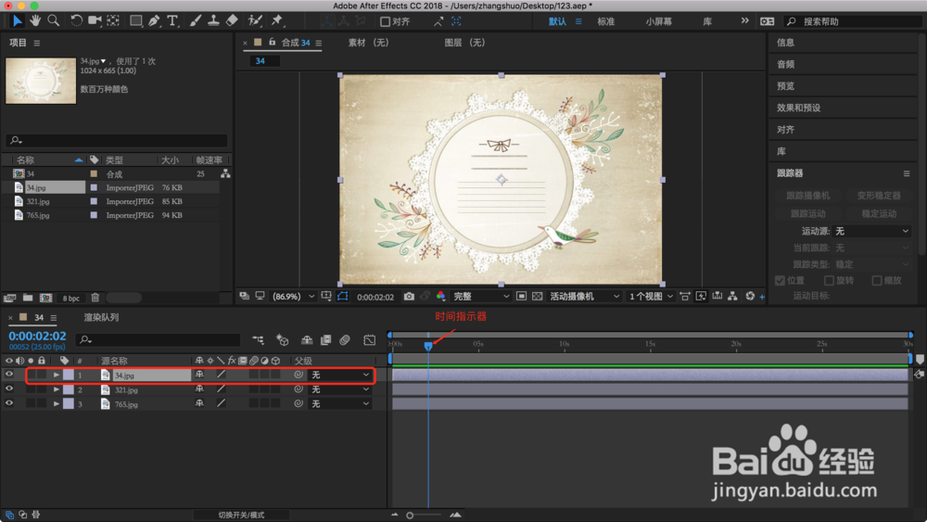The image size is (927, 522).
Task: Click the interpret footage icon in Project panel
Action: coord(9,298)
